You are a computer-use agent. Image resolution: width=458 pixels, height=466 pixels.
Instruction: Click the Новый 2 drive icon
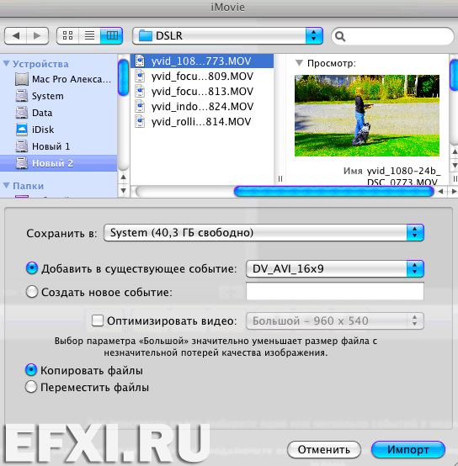pos(22,163)
